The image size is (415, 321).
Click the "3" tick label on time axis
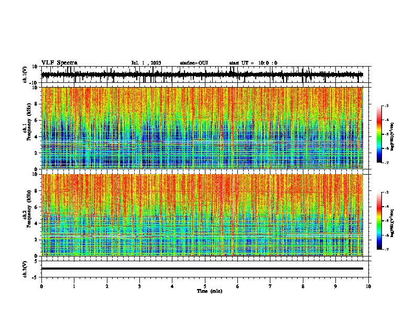pyautogui.click(x=139, y=286)
